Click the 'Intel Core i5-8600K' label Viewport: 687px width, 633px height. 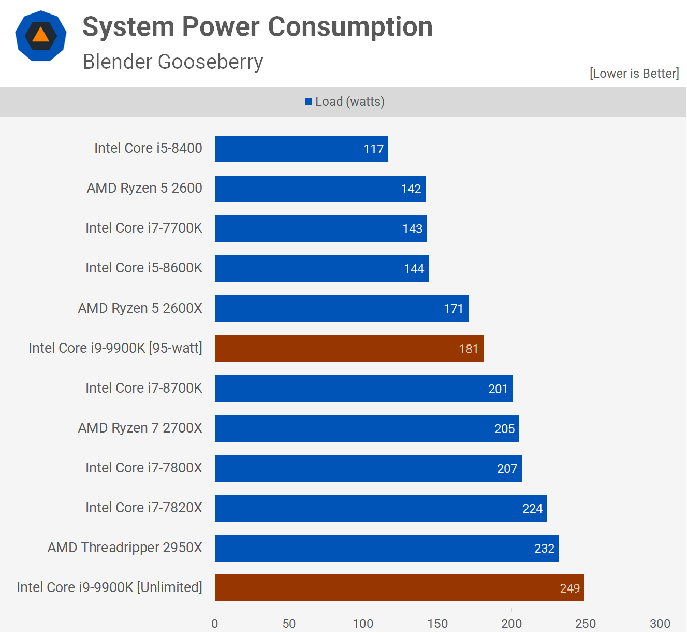(x=144, y=268)
